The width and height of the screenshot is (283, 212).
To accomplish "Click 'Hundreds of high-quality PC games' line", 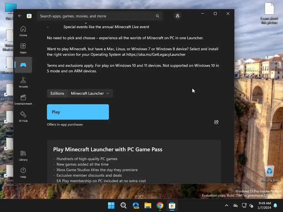I will coord(87,159).
